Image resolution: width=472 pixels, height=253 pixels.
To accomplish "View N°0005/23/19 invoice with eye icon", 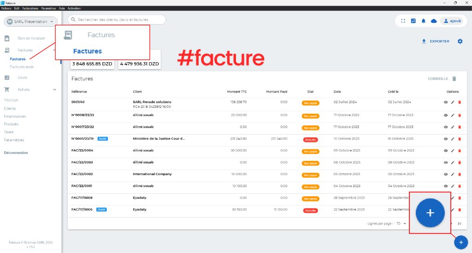I will (x=446, y=139).
